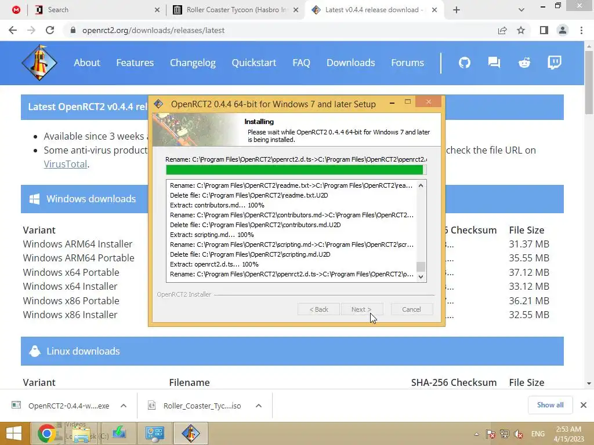Click the page vertical scrollbar thumb
Viewport: 594px width, 445px height.
click(x=589, y=82)
